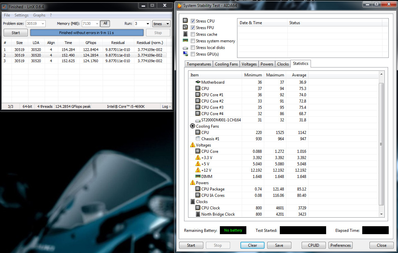The height and width of the screenshot is (253, 398).
Task: Click the memory module icon beside Stress system memory
Action: click(x=185, y=41)
